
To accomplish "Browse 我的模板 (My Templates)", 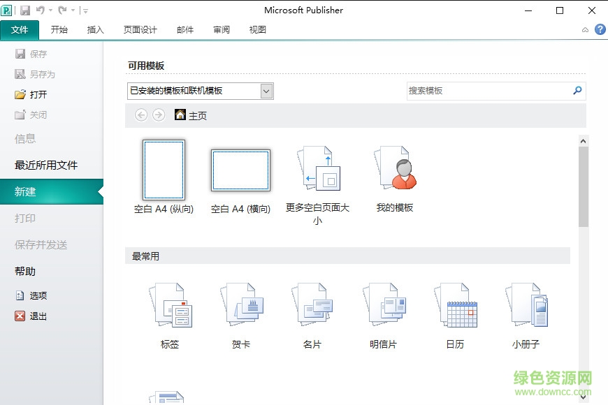I will point(394,168).
